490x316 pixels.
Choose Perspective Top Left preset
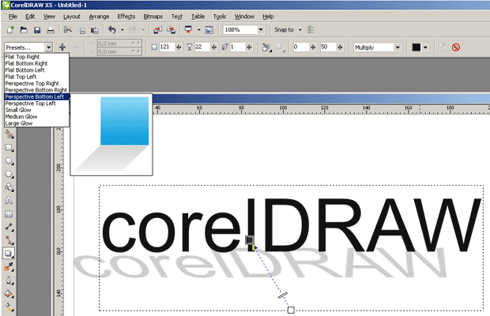point(36,103)
